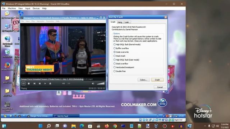Click Cancel in the Not My Fault dialog

pyautogui.click(x=160, y=87)
